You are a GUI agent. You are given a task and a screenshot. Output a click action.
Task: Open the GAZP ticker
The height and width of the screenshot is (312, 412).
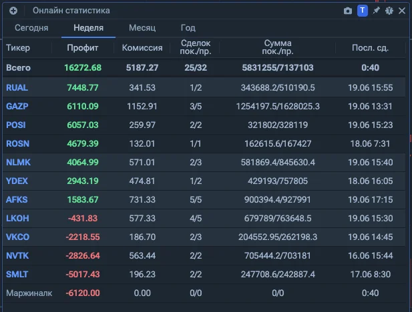pyautogui.click(x=17, y=106)
